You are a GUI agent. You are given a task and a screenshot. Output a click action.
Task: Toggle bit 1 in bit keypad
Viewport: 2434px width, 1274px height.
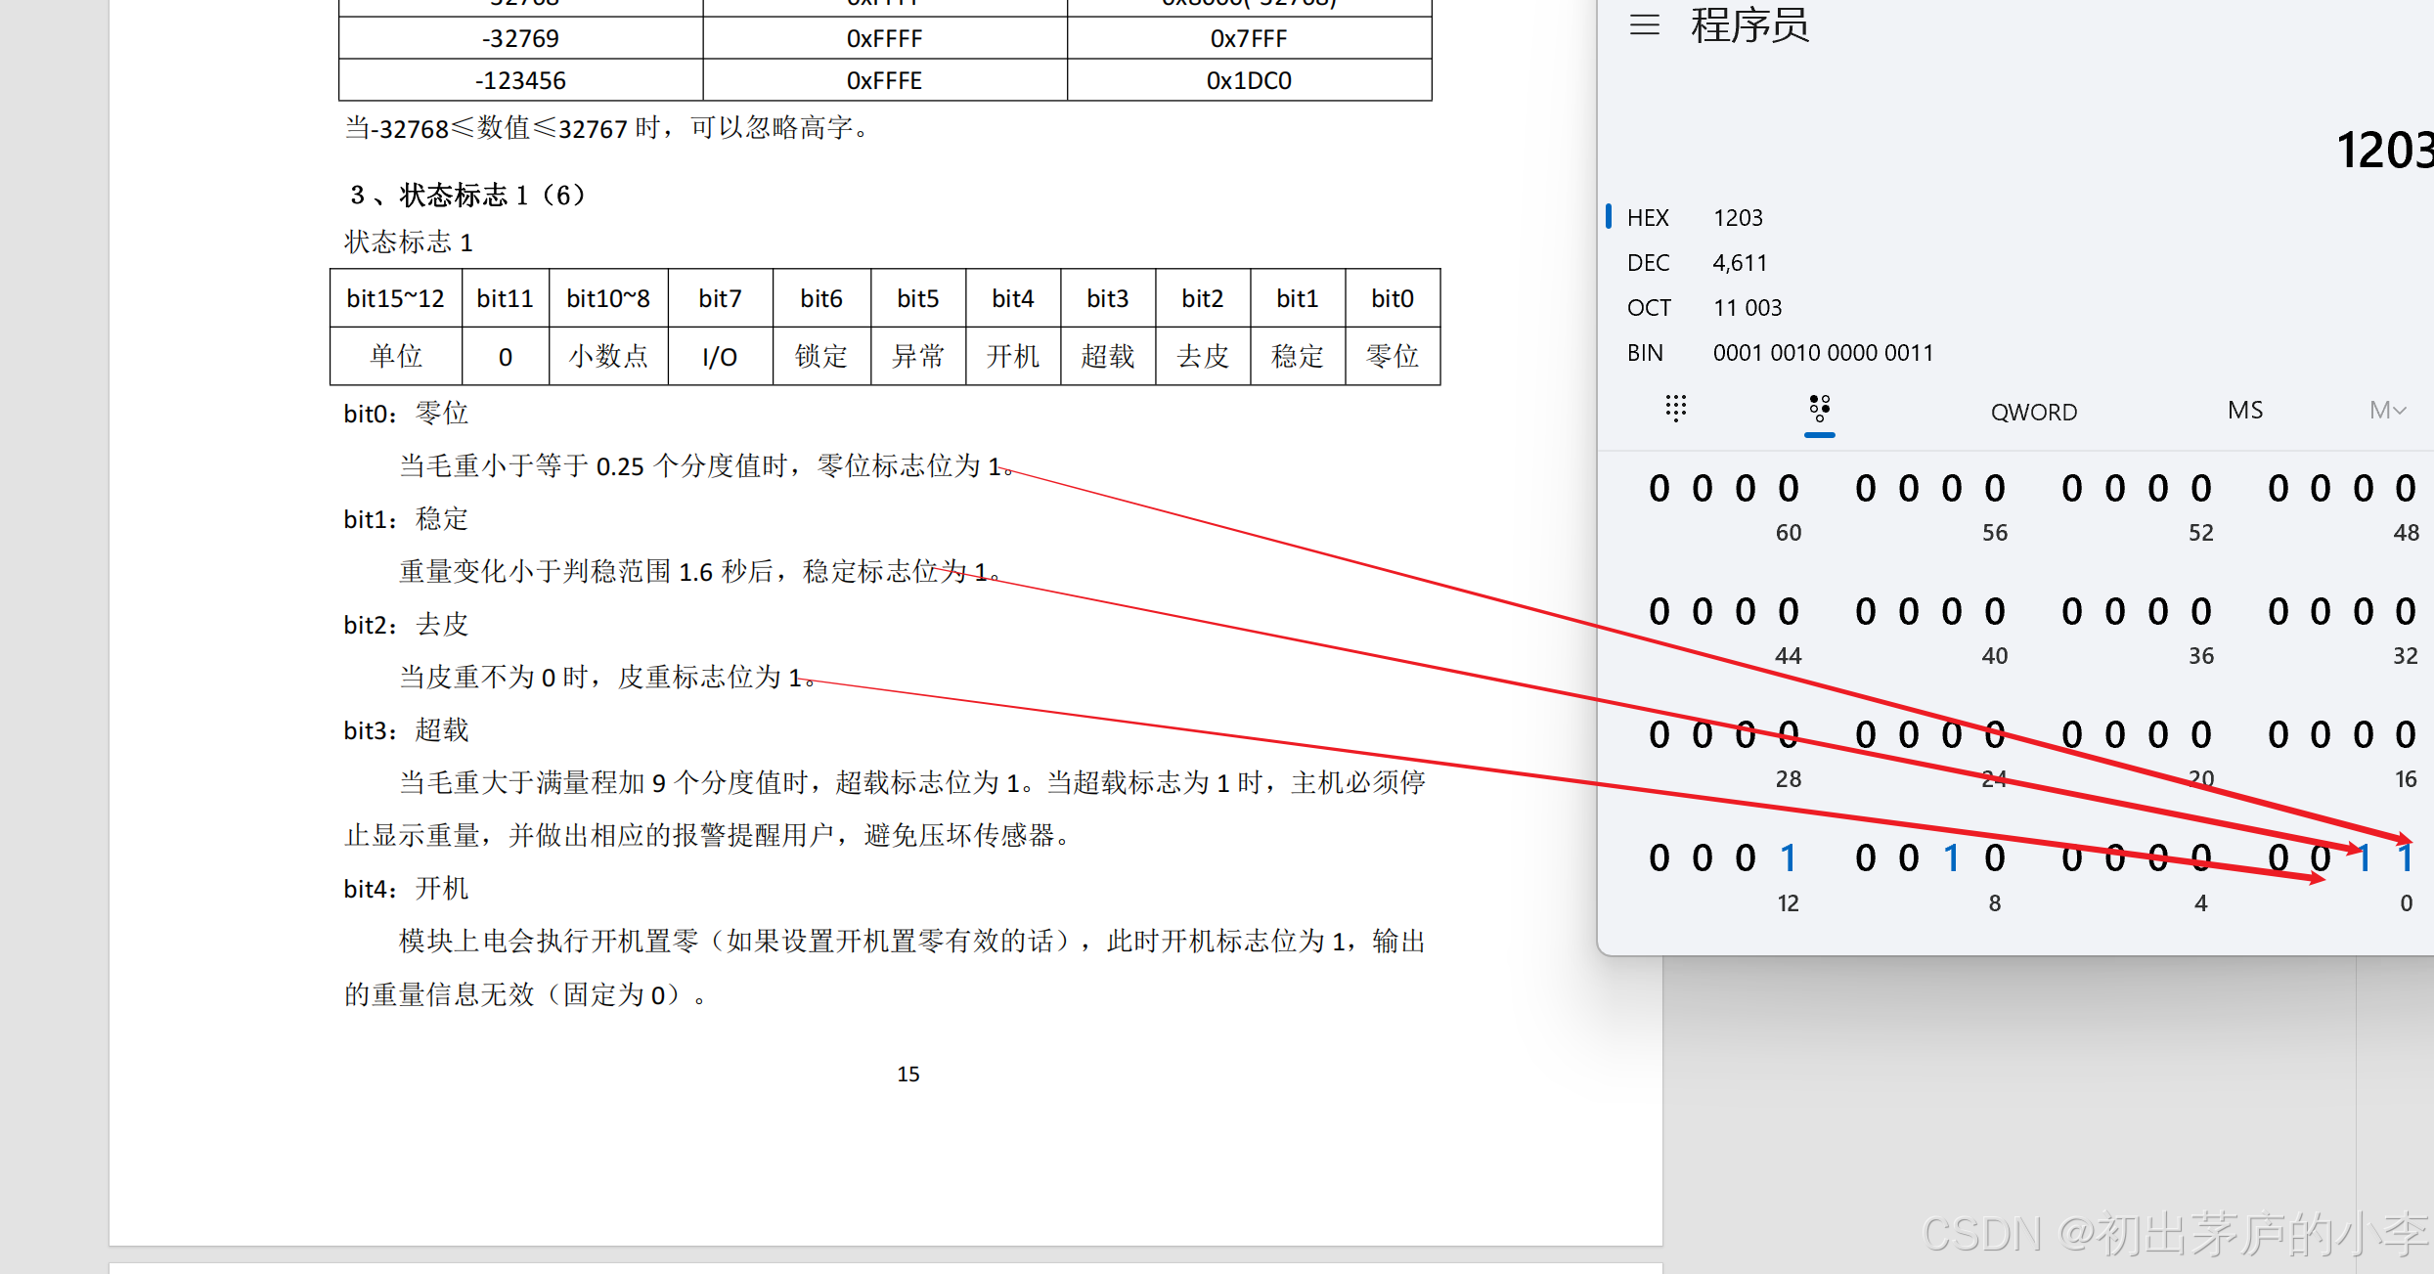click(x=2364, y=858)
